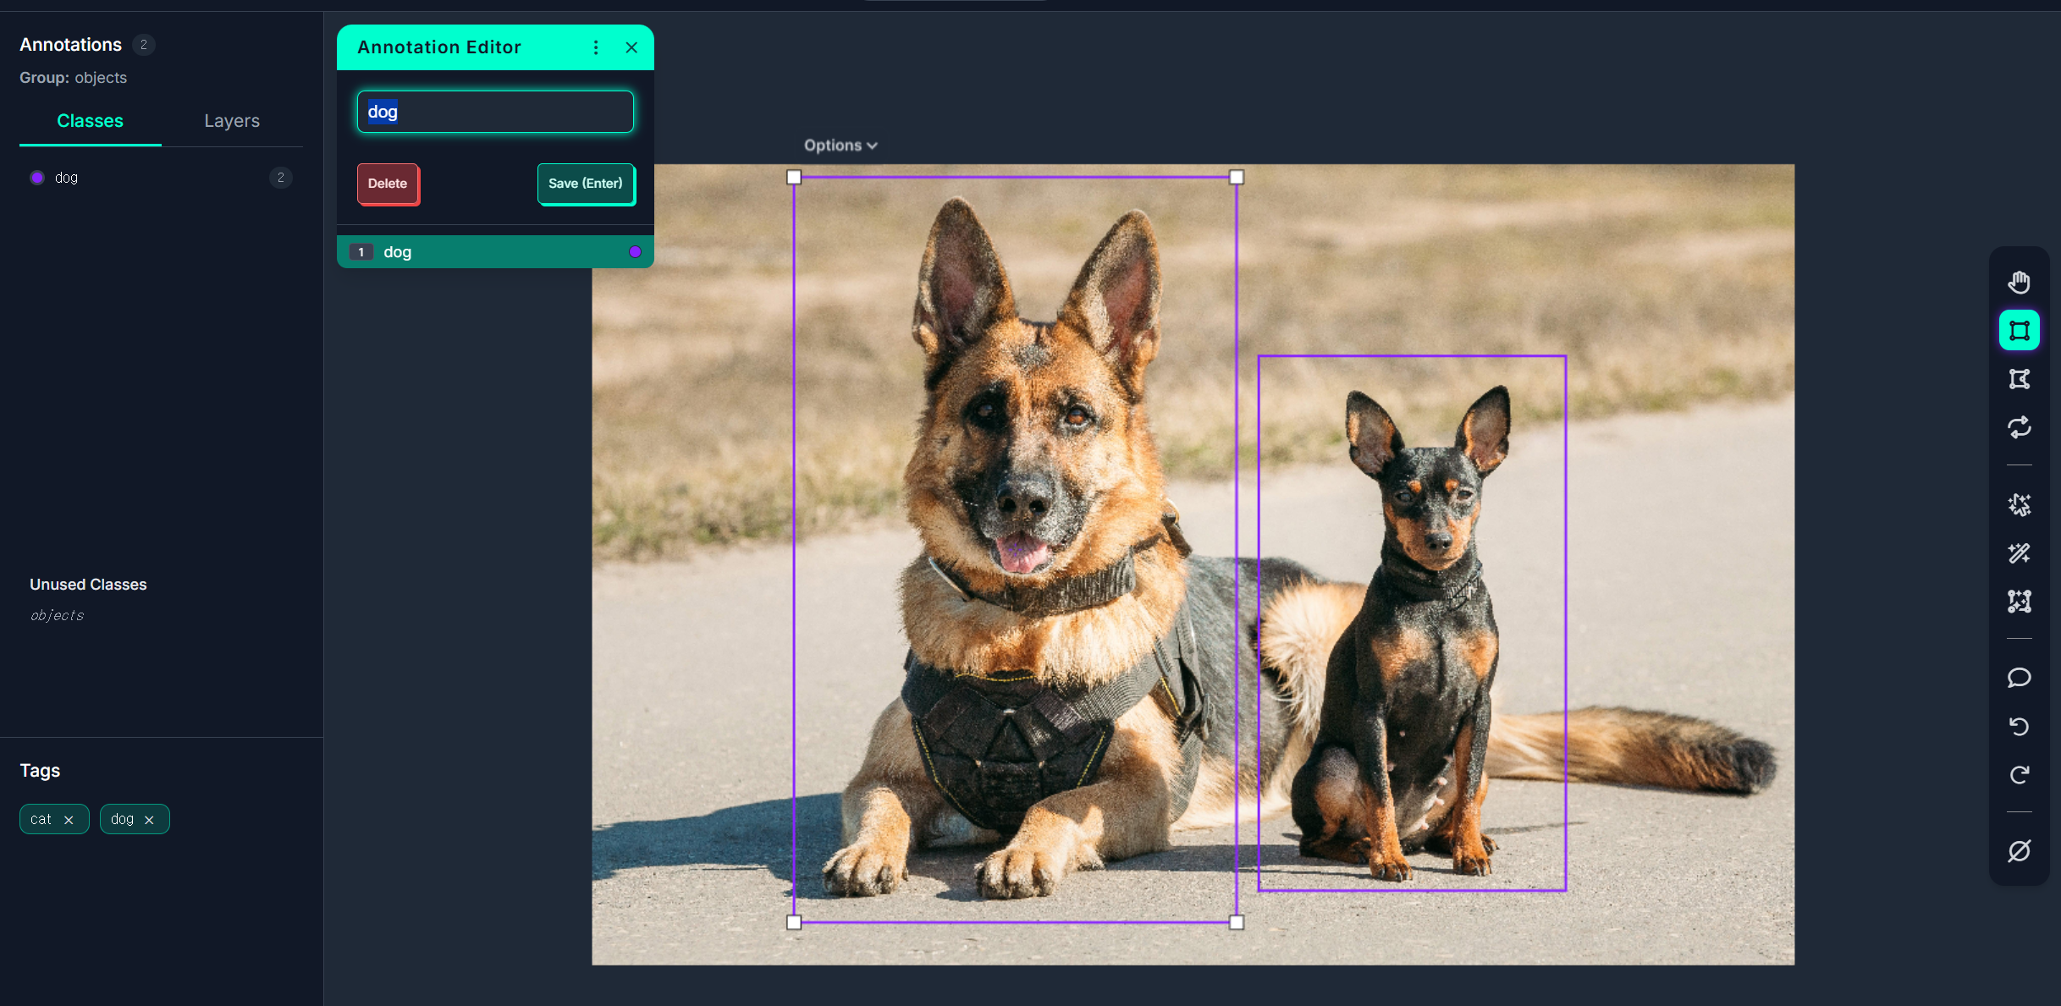The image size is (2061, 1006).
Task: Expand the Options dropdown above image
Action: [x=840, y=146]
